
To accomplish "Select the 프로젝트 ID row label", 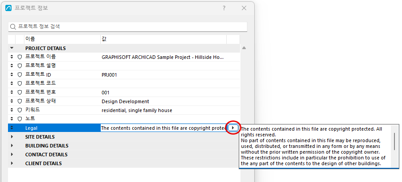I will tap(38, 74).
